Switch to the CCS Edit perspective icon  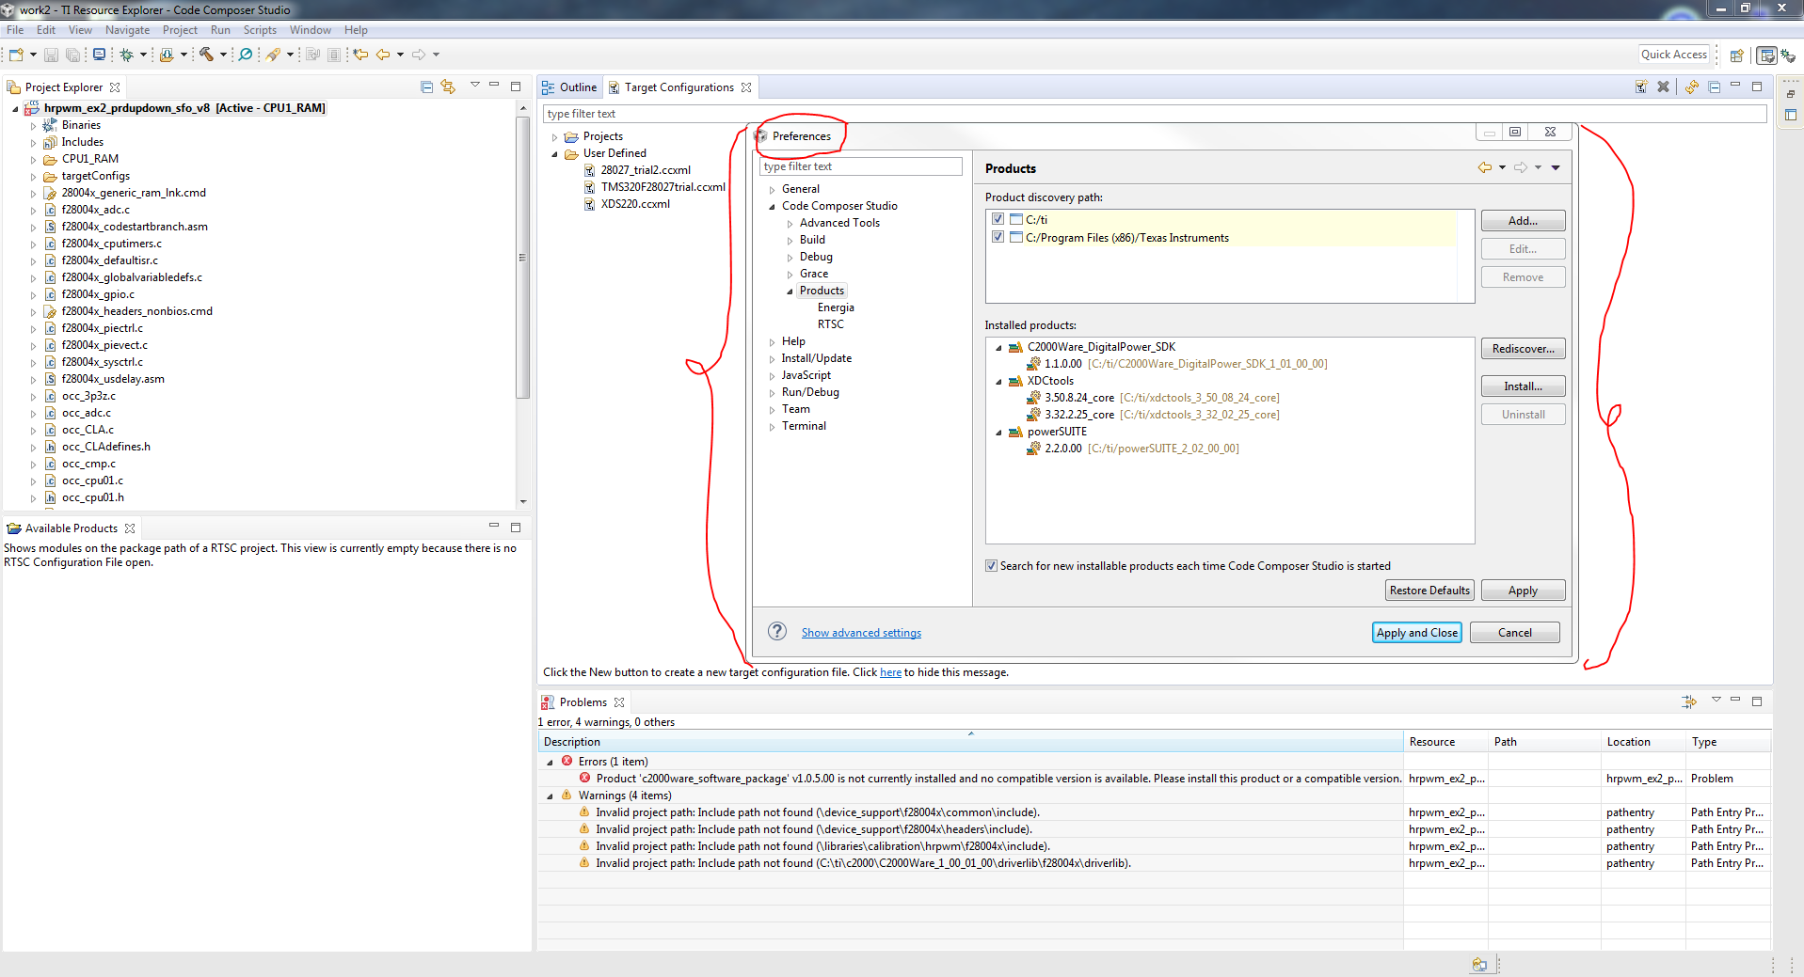(x=1767, y=55)
